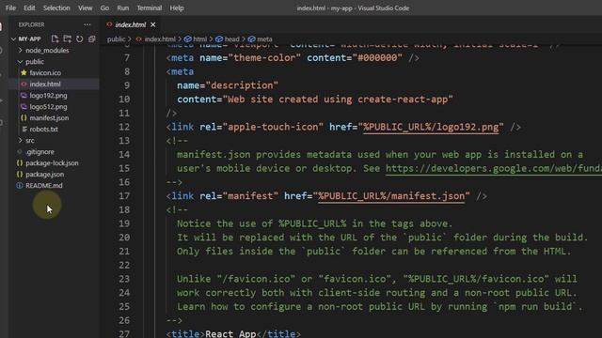Click the index.html breadcrumb segment
Image resolution: width=602 pixels, height=338 pixels.
pos(160,39)
